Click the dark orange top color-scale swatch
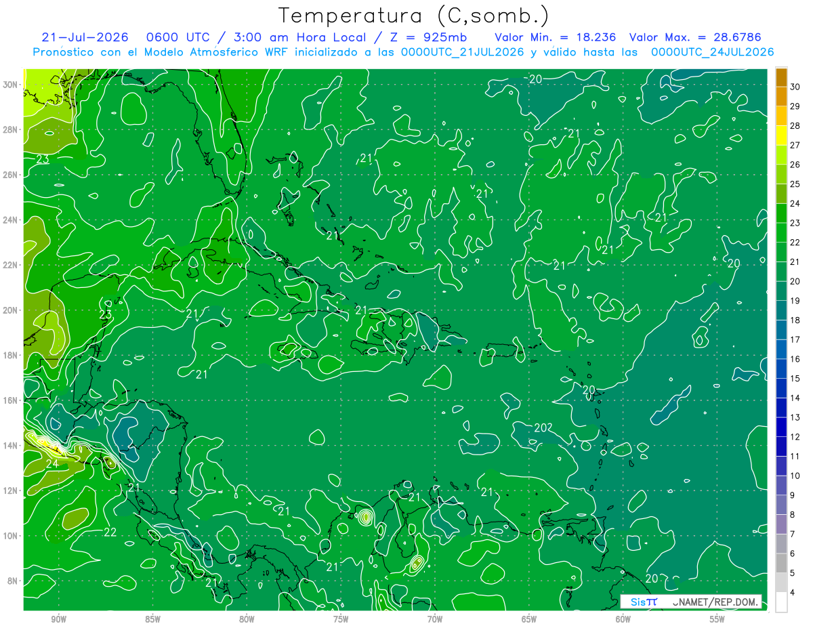The image size is (813, 628). point(781,77)
